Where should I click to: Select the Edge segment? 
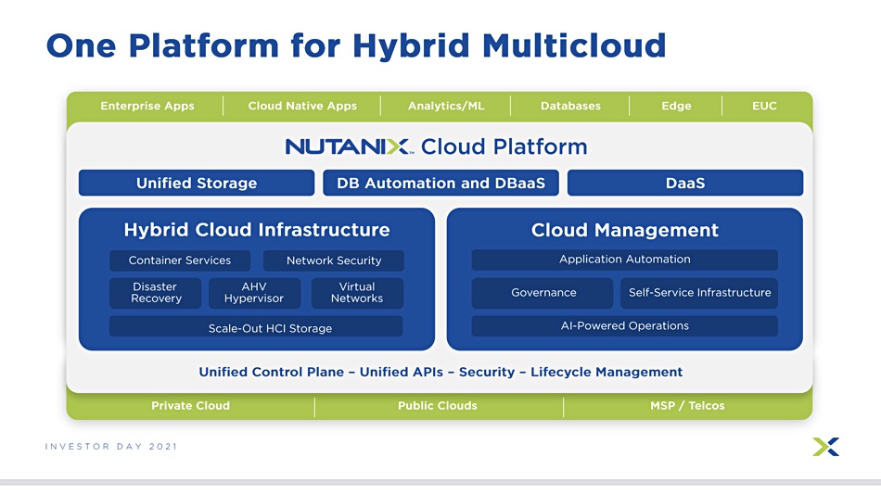point(676,106)
